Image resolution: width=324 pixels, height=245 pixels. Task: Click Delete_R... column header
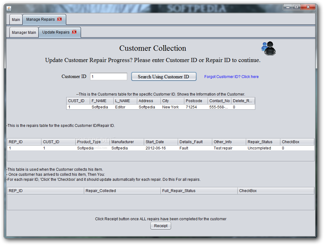tap(243, 101)
